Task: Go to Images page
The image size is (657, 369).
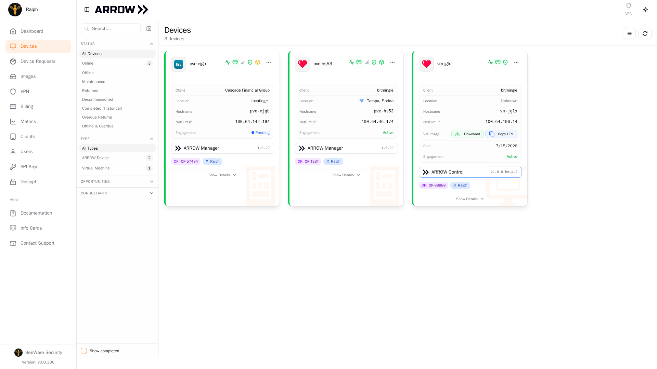Action: click(38, 77)
